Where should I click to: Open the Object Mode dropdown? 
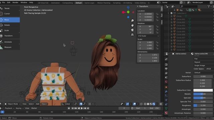12,104
